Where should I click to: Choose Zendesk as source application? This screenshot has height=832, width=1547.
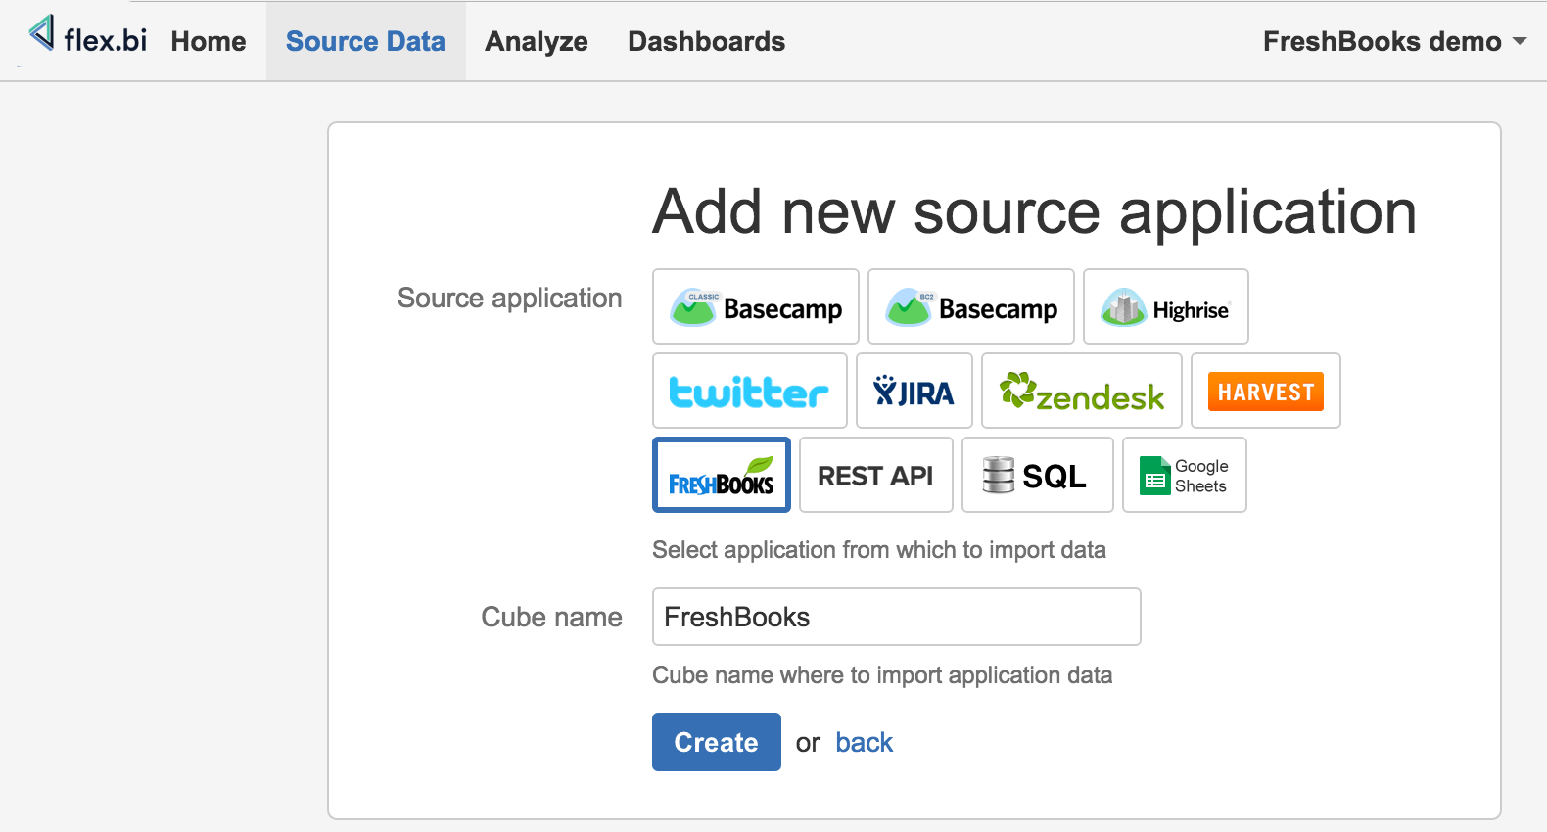click(x=1081, y=392)
